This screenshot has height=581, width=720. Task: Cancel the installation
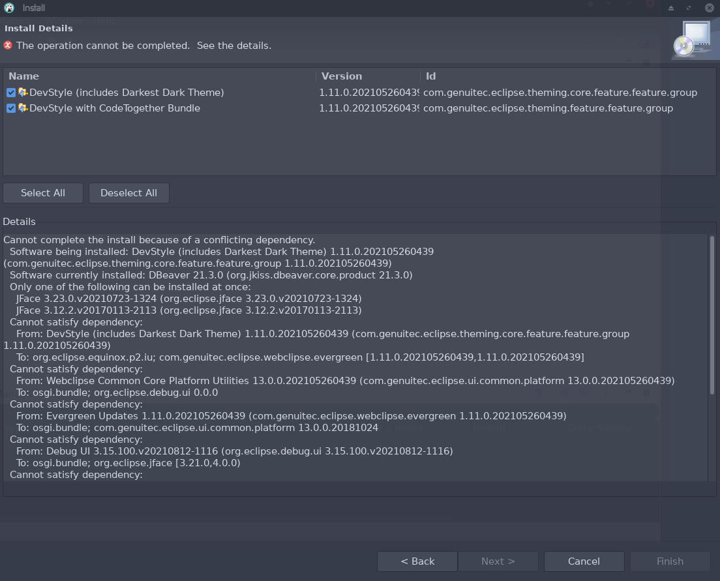pos(584,561)
